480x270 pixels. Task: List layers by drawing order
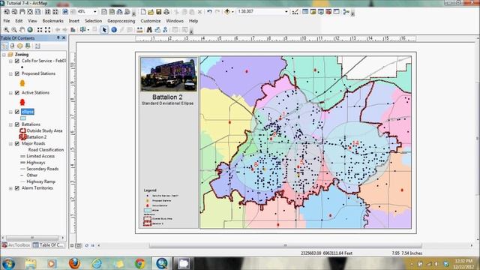pyautogui.click(x=5, y=46)
